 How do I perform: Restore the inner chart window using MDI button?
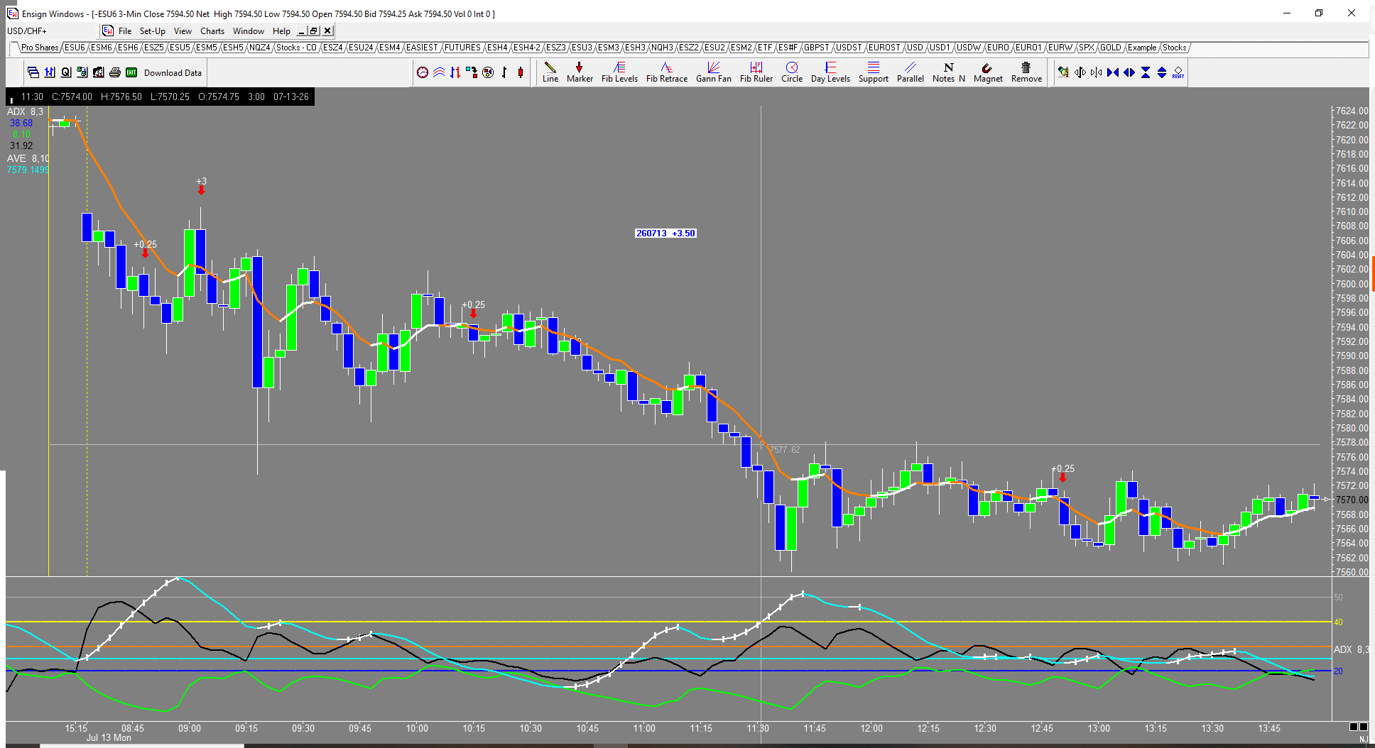pos(313,31)
